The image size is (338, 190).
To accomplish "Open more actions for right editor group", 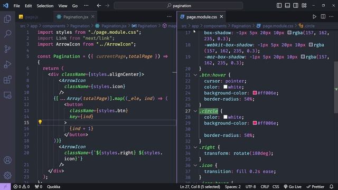I will point(331,16).
